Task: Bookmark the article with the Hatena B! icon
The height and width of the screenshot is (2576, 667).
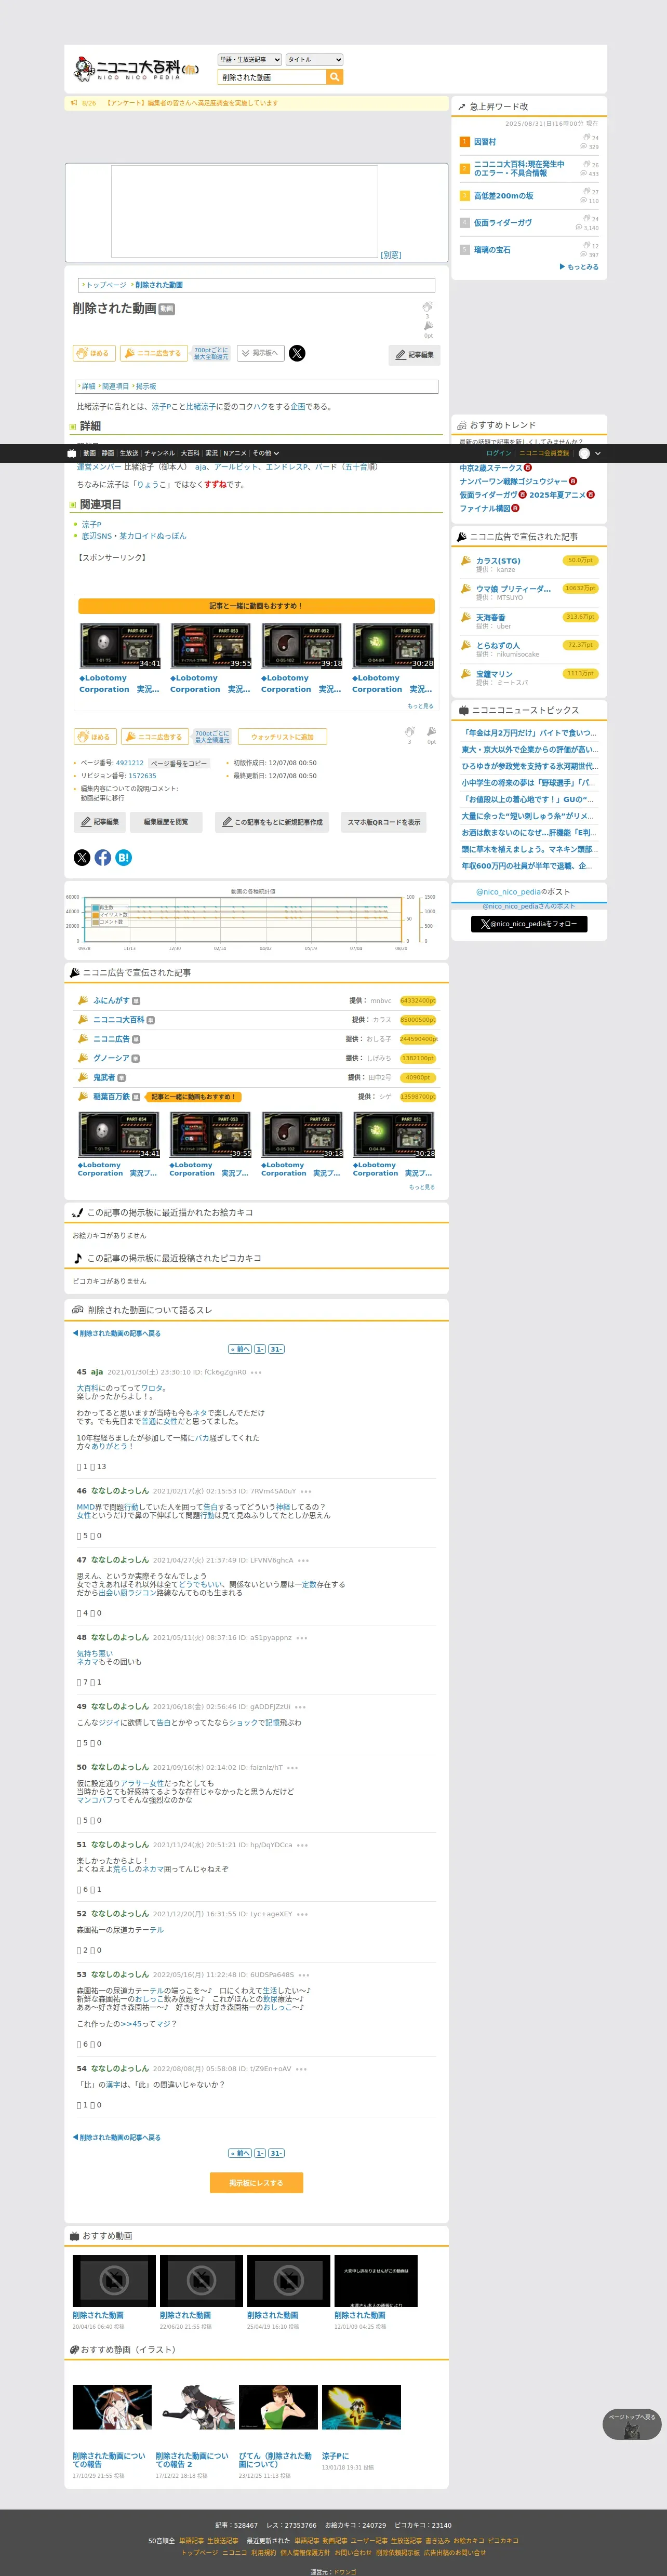Action: [x=124, y=857]
